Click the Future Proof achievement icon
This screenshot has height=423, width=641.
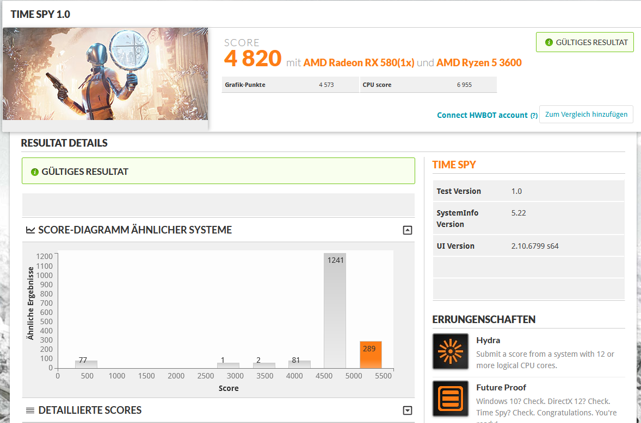pos(451,399)
